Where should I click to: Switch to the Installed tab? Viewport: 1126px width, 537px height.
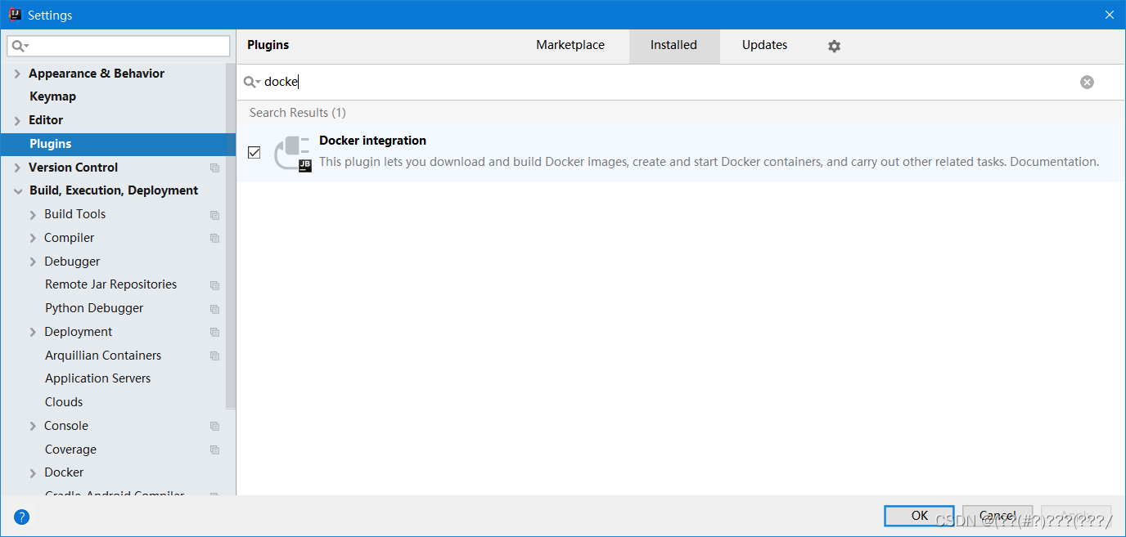(674, 46)
